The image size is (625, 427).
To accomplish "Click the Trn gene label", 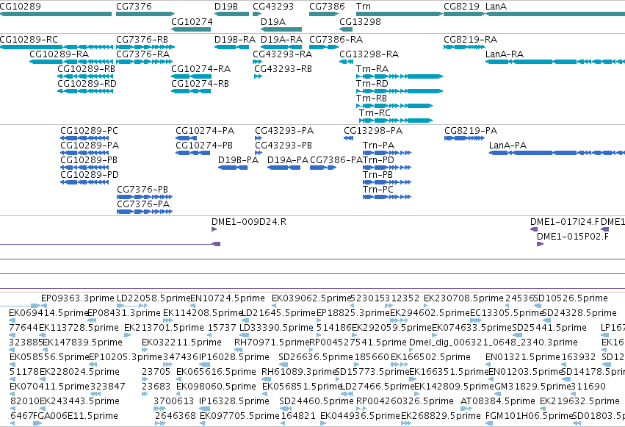I will click(363, 7).
